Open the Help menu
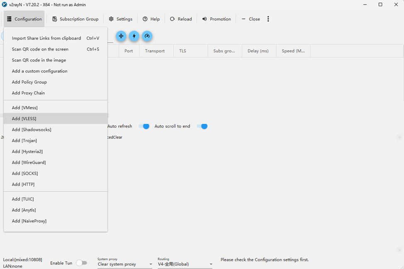Image resolution: width=404 pixels, height=269 pixels. click(x=151, y=19)
